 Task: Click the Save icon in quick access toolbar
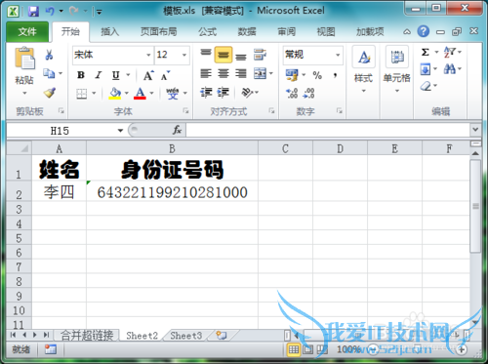click(x=33, y=12)
